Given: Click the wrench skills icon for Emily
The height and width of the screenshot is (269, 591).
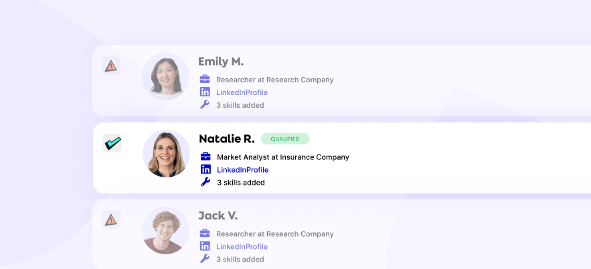Looking at the screenshot, I should 205,104.
